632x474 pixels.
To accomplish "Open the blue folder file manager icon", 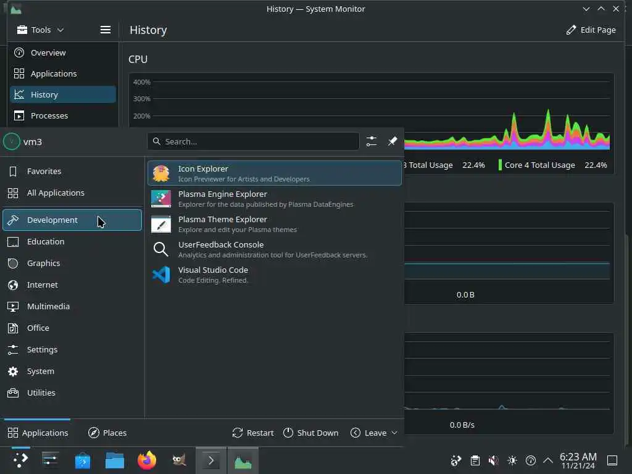I will click(x=114, y=460).
